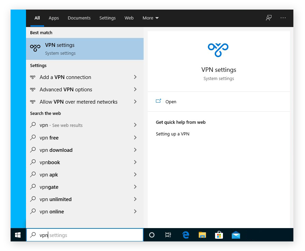Expand the chevron next to vpn download
The image size is (305, 251).
click(135, 150)
